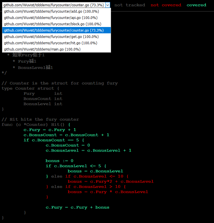The image size is (214, 223).
Task: Click the green 'covered' legend label
Action: (x=196, y=5)
